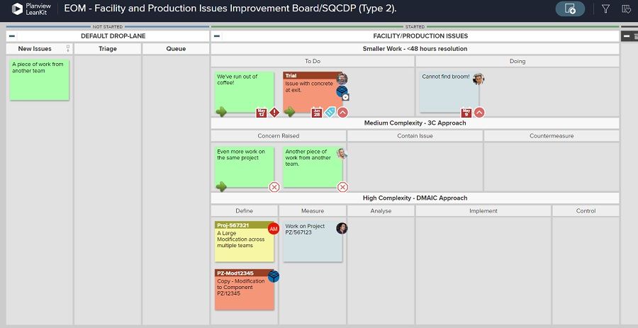This screenshot has width=638, height=328.
Task: Click the board title text
Action: (230, 9)
